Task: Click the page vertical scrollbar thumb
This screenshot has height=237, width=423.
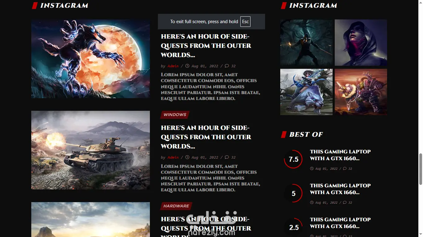Action: coord(421,169)
